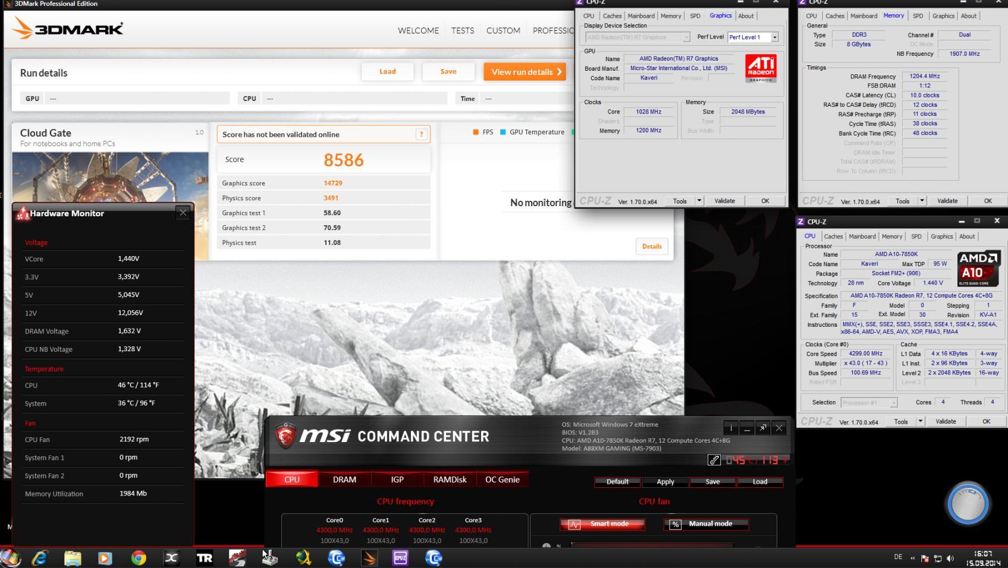Open the TR icon on the taskbar
1008x568 pixels.
[205, 558]
